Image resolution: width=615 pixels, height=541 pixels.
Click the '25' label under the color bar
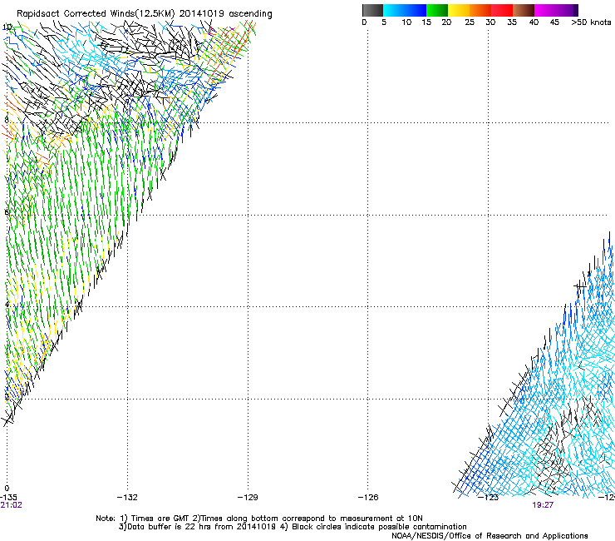pos(470,22)
